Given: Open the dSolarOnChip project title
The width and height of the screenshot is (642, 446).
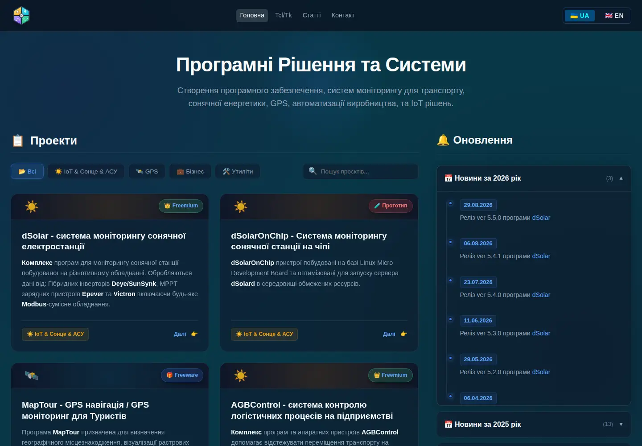Looking at the screenshot, I should (x=309, y=241).
